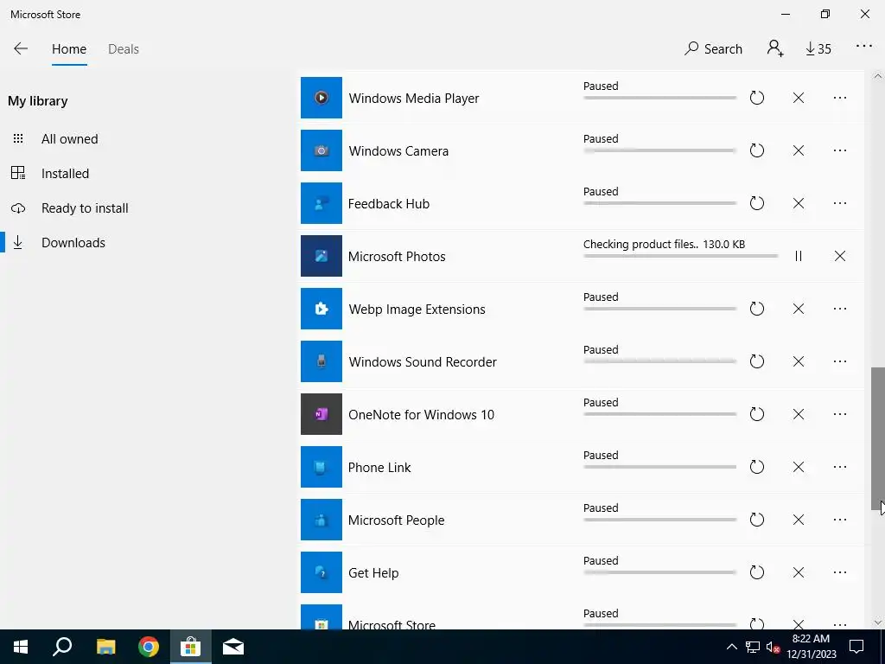The width and height of the screenshot is (885, 664).
Task: Open more options for Get Help
Action: (x=840, y=572)
